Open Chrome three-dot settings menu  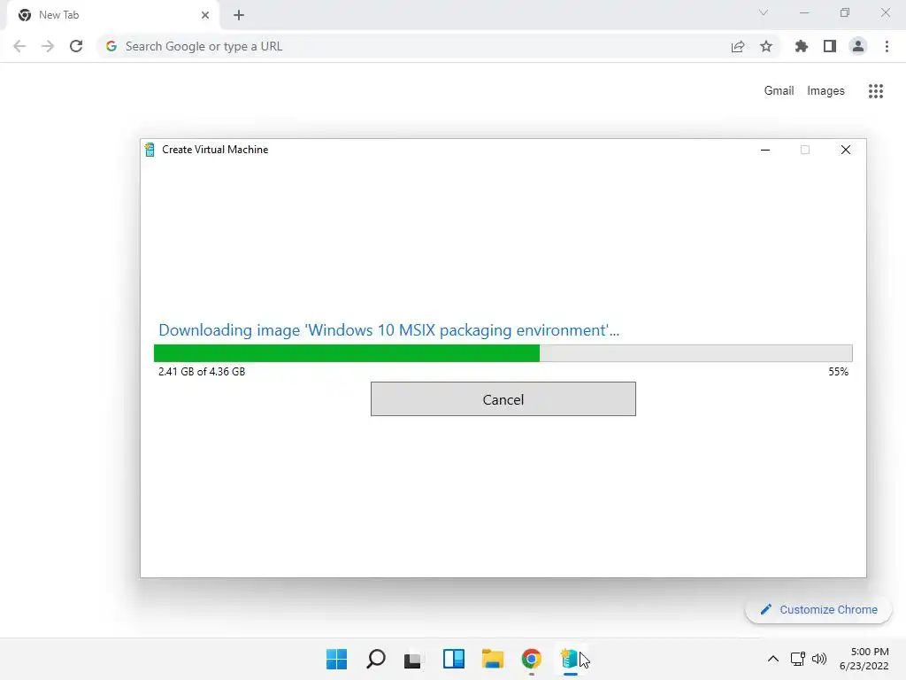point(887,46)
